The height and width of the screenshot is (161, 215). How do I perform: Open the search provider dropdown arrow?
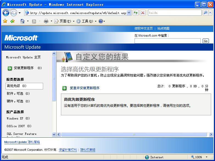[x=210, y=13]
